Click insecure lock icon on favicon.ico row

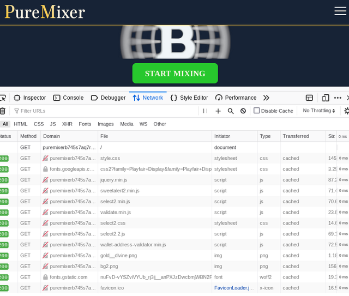click(45, 288)
